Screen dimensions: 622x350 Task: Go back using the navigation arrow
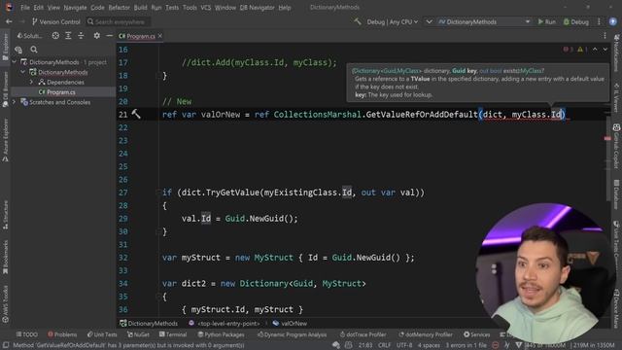pyautogui.click(x=9, y=21)
